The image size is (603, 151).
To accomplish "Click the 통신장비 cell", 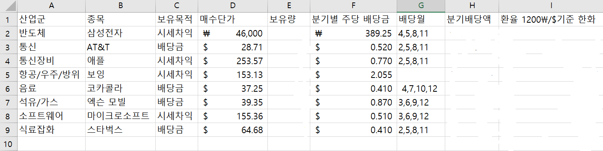I will [51, 60].
